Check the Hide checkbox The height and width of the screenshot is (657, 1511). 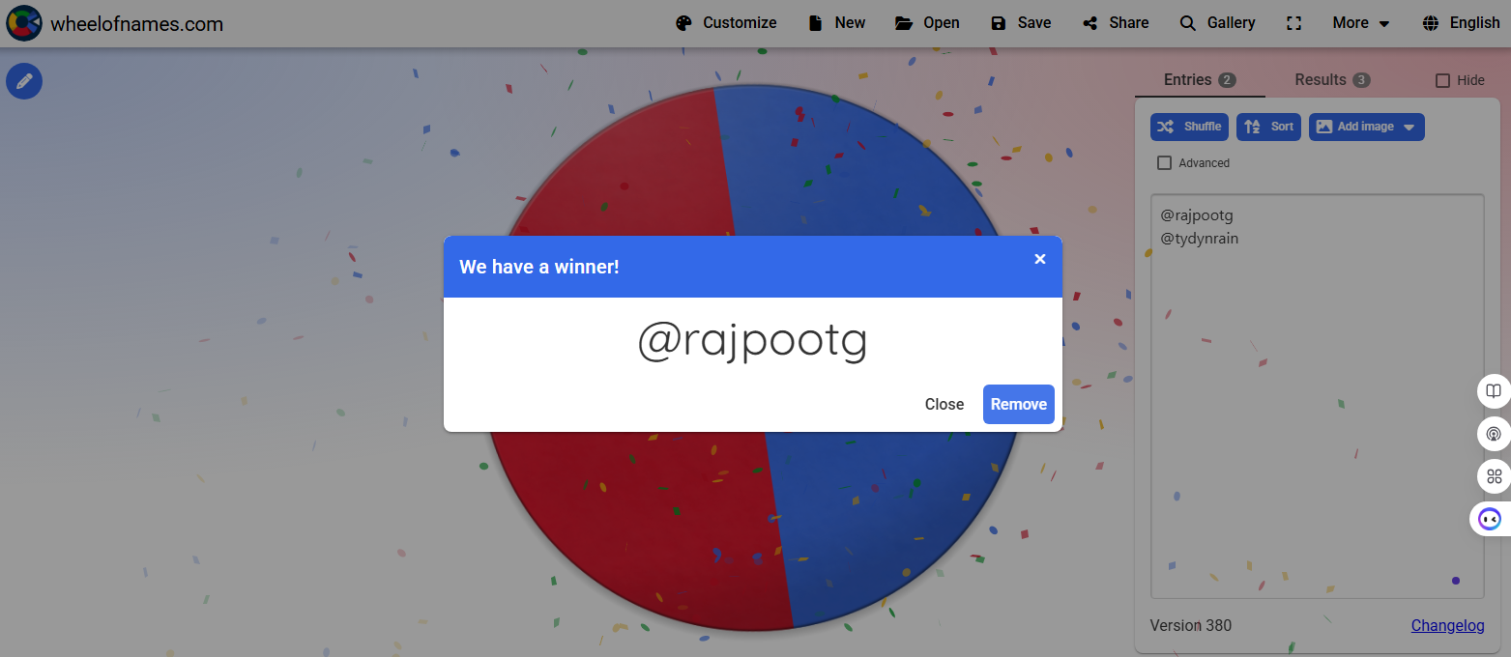pos(1442,81)
